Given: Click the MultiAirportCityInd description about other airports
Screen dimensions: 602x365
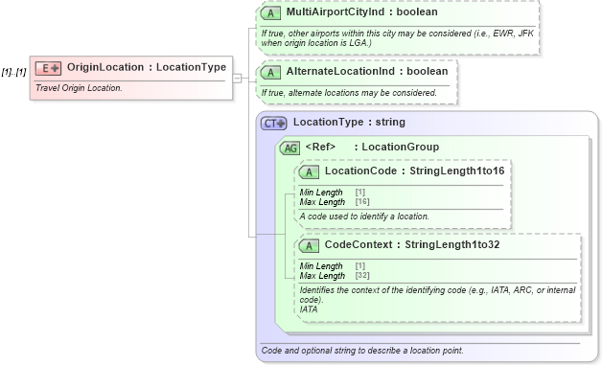Looking at the screenshot, I should (398, 38).
